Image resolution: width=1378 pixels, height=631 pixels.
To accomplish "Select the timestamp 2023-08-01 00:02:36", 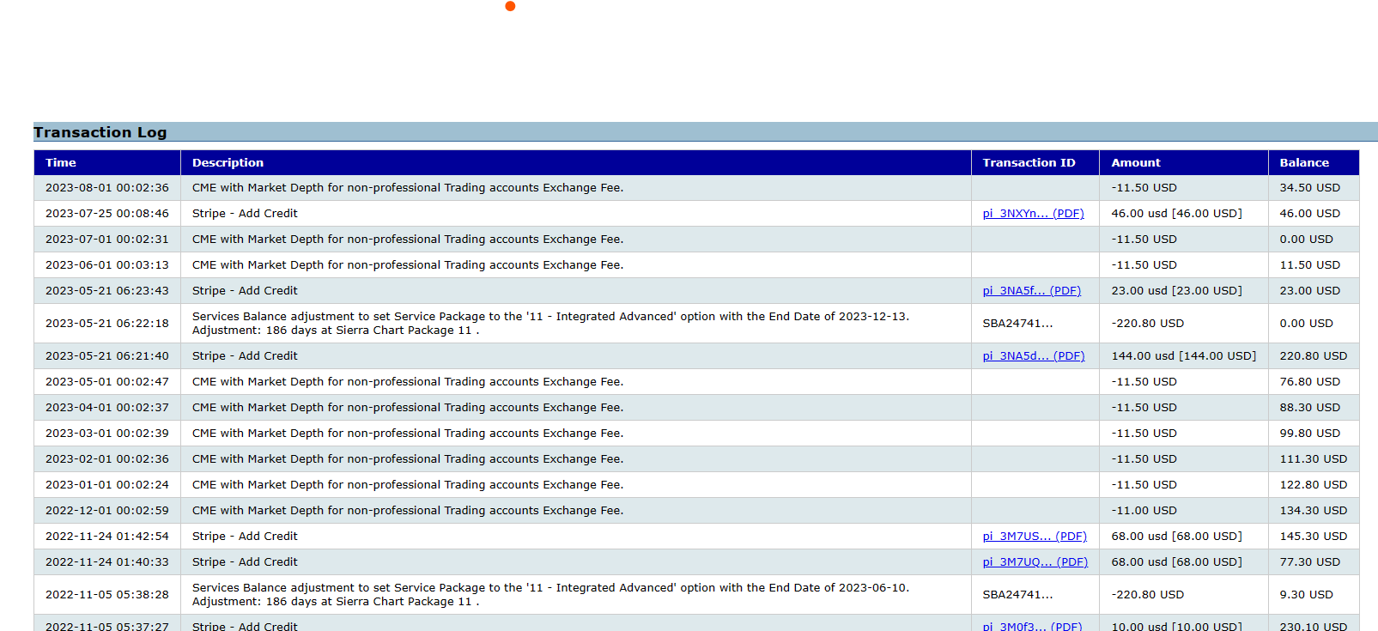I will point(107,188).
